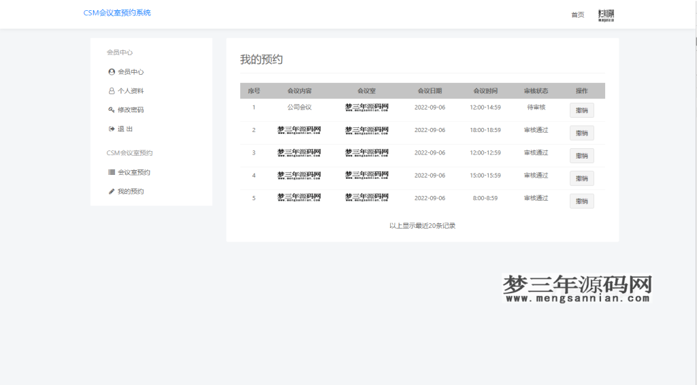The width and height of the screenshot is (697, 385).
Task: Click the 我的预约 pencil icon
Action: [112, 191]
